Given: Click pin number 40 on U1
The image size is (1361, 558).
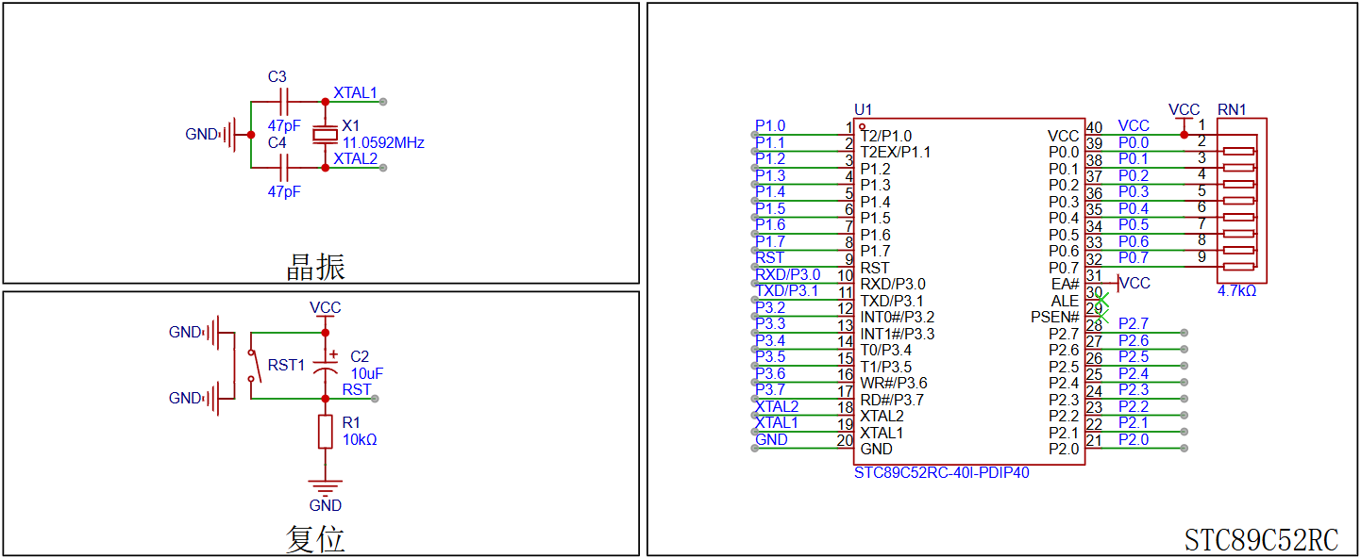Looking at the screenshot, I should coord(1095,127).
